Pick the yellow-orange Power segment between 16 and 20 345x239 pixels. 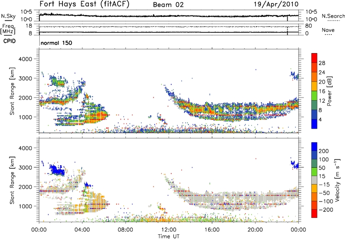point(314,86)
